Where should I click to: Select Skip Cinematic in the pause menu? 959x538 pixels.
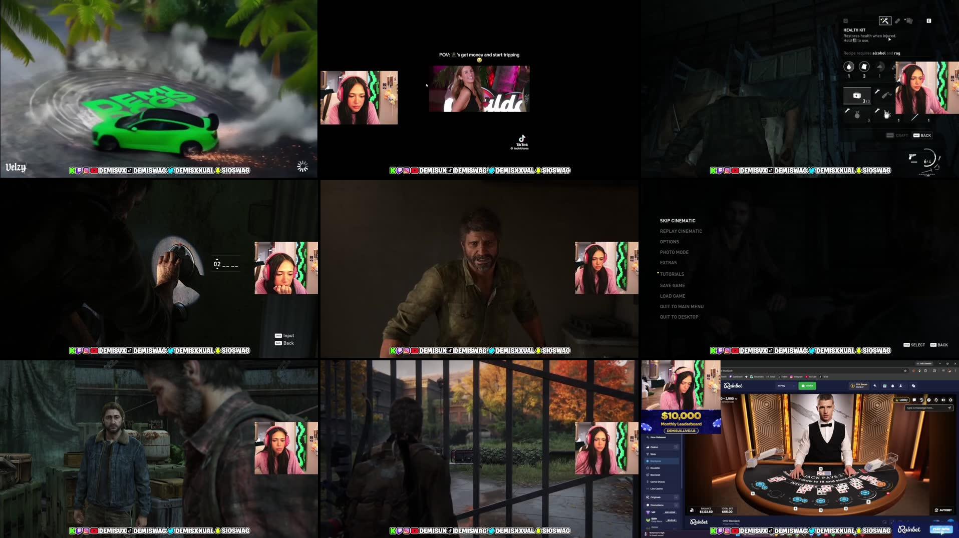[x=677, y=221]
